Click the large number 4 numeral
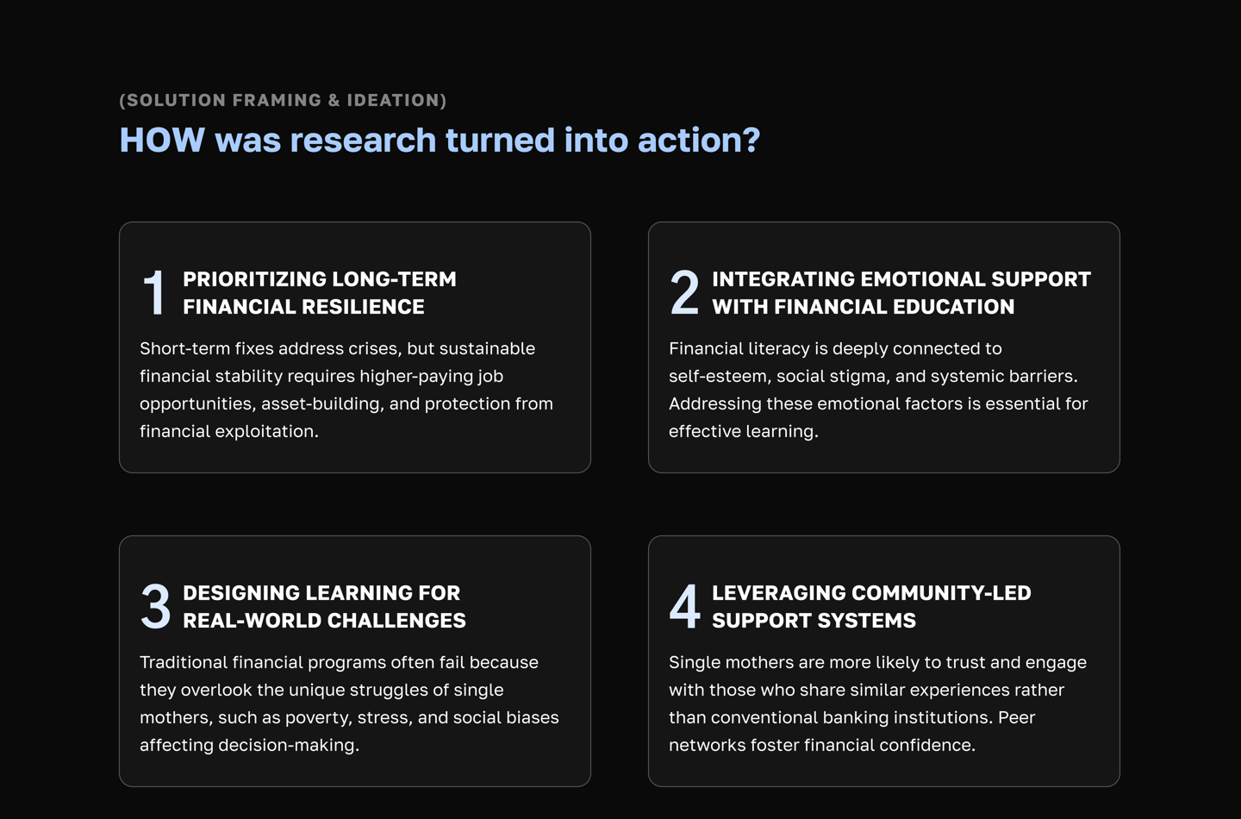The height and width of the screenshot is (819, 1241). point(684,606)
